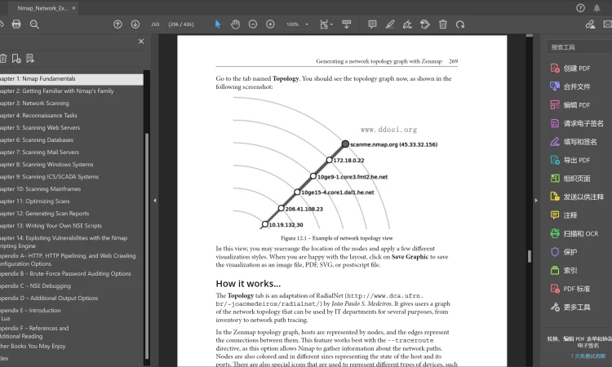Rotate the page view icon
This screenshot has width=612, height=367.
pyautogui.click(x=460, y=24)
